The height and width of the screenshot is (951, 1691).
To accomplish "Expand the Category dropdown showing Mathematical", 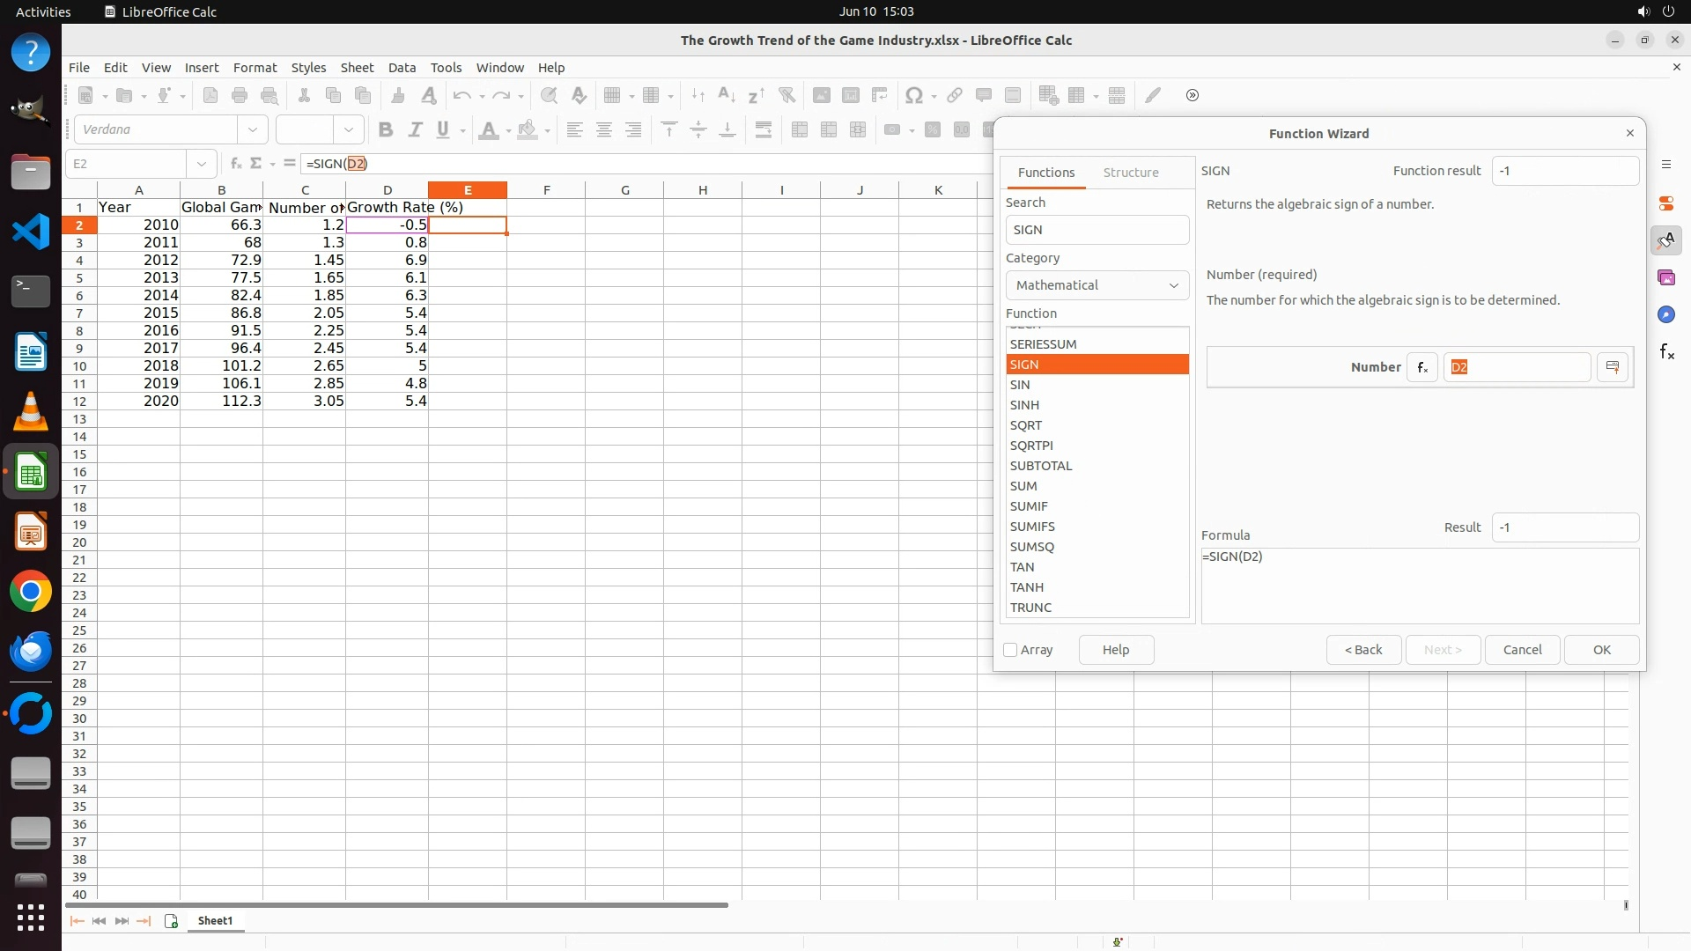I will (1097, 285).
